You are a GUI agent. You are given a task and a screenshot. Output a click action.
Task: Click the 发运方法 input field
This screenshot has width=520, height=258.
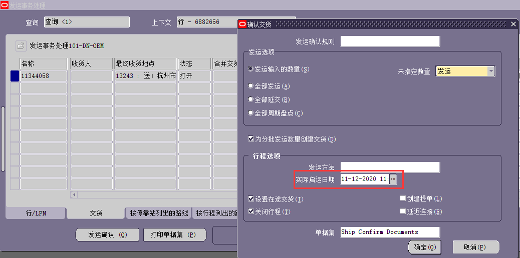click(390, 167)
